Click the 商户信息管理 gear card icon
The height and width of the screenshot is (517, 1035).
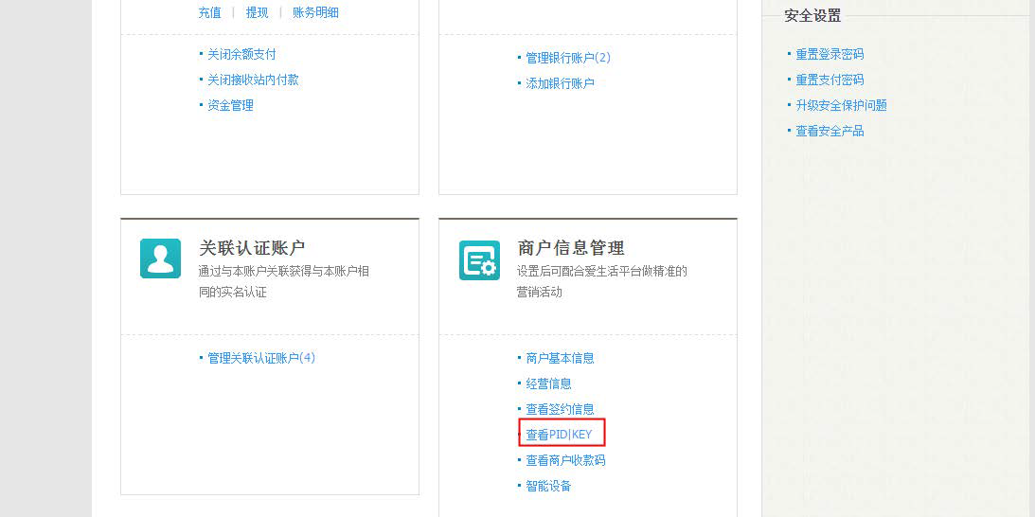pyautogui.click(x=479, y=260)
